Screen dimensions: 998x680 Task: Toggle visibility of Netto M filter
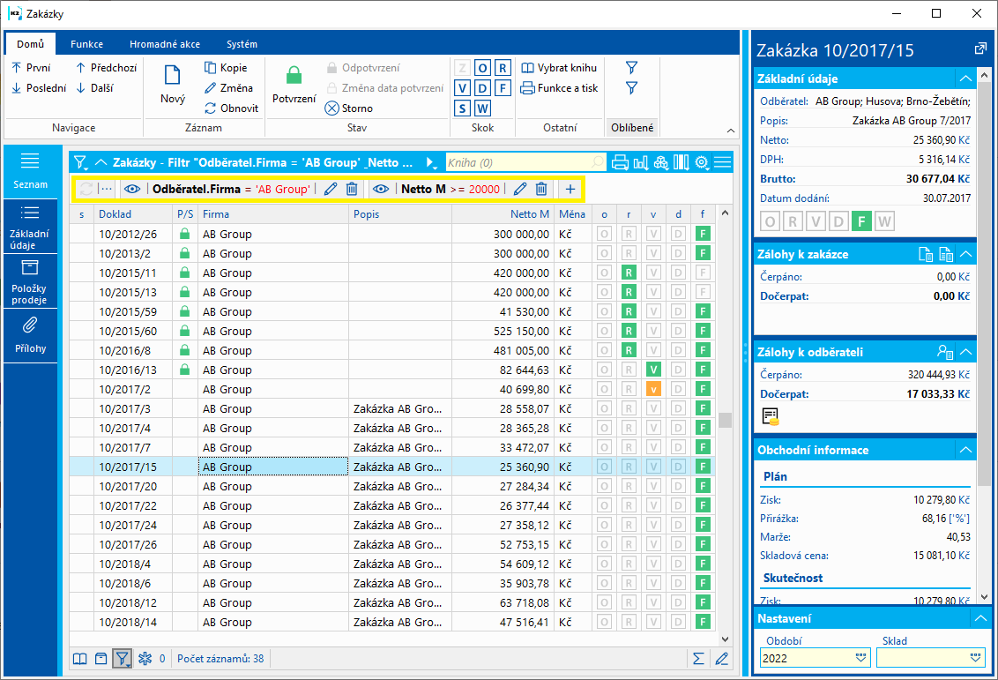(x=380, y=189)
